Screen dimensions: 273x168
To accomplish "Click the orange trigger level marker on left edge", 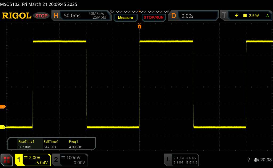I will pos(3,107).
